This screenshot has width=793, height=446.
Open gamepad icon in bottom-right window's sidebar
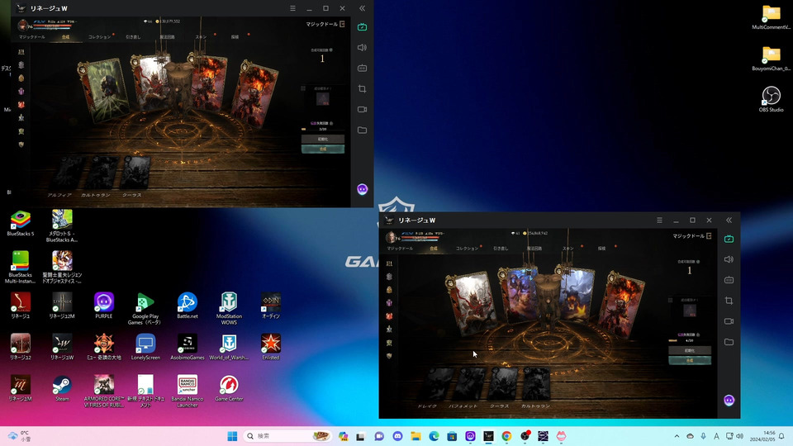pyautogui.click(x=729, y=280)
